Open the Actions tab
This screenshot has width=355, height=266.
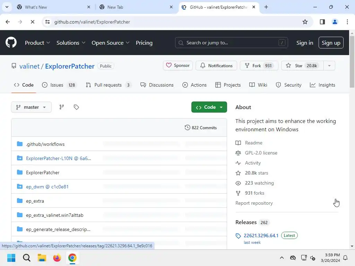194,85
